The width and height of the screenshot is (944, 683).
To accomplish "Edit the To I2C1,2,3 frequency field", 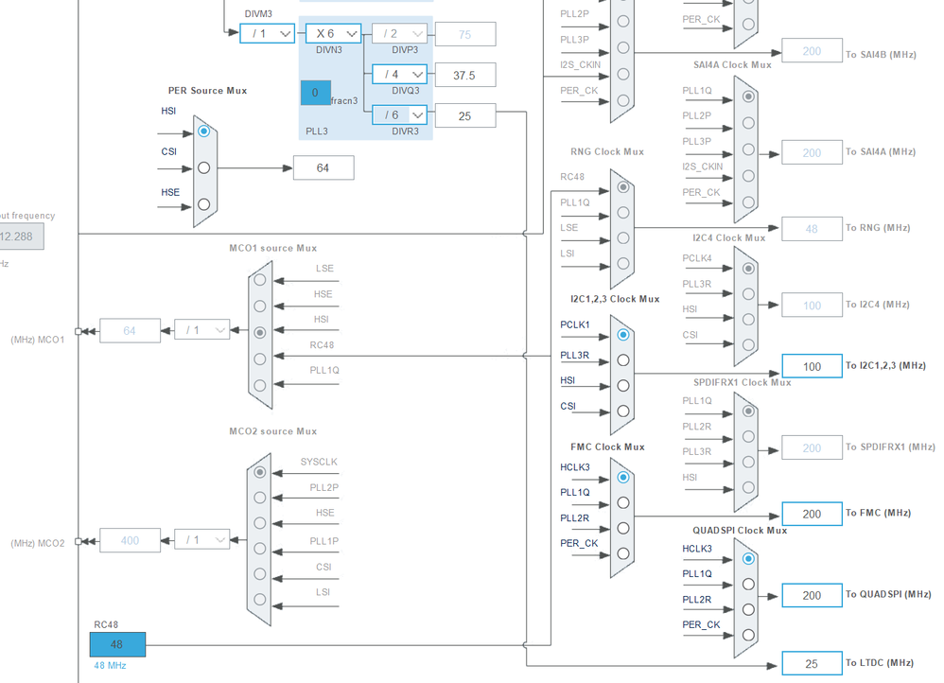I will tap(812, 366).
